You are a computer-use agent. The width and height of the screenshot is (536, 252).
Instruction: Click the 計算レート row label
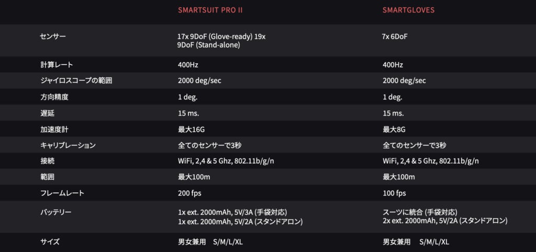click(x=56, y=65)
